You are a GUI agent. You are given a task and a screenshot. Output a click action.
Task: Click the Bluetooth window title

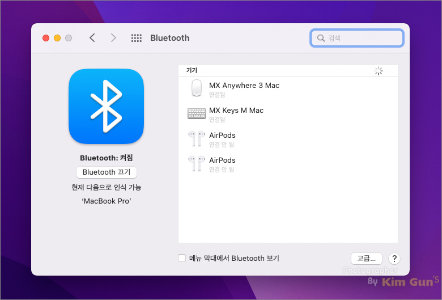click(x=169, y=38)
